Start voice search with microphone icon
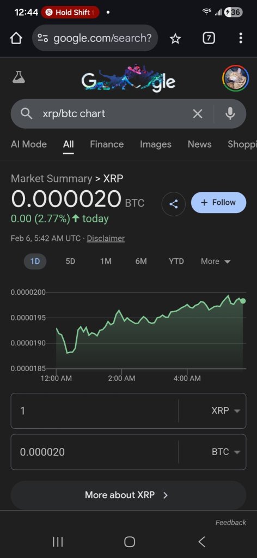 click(x=230, y=114)
